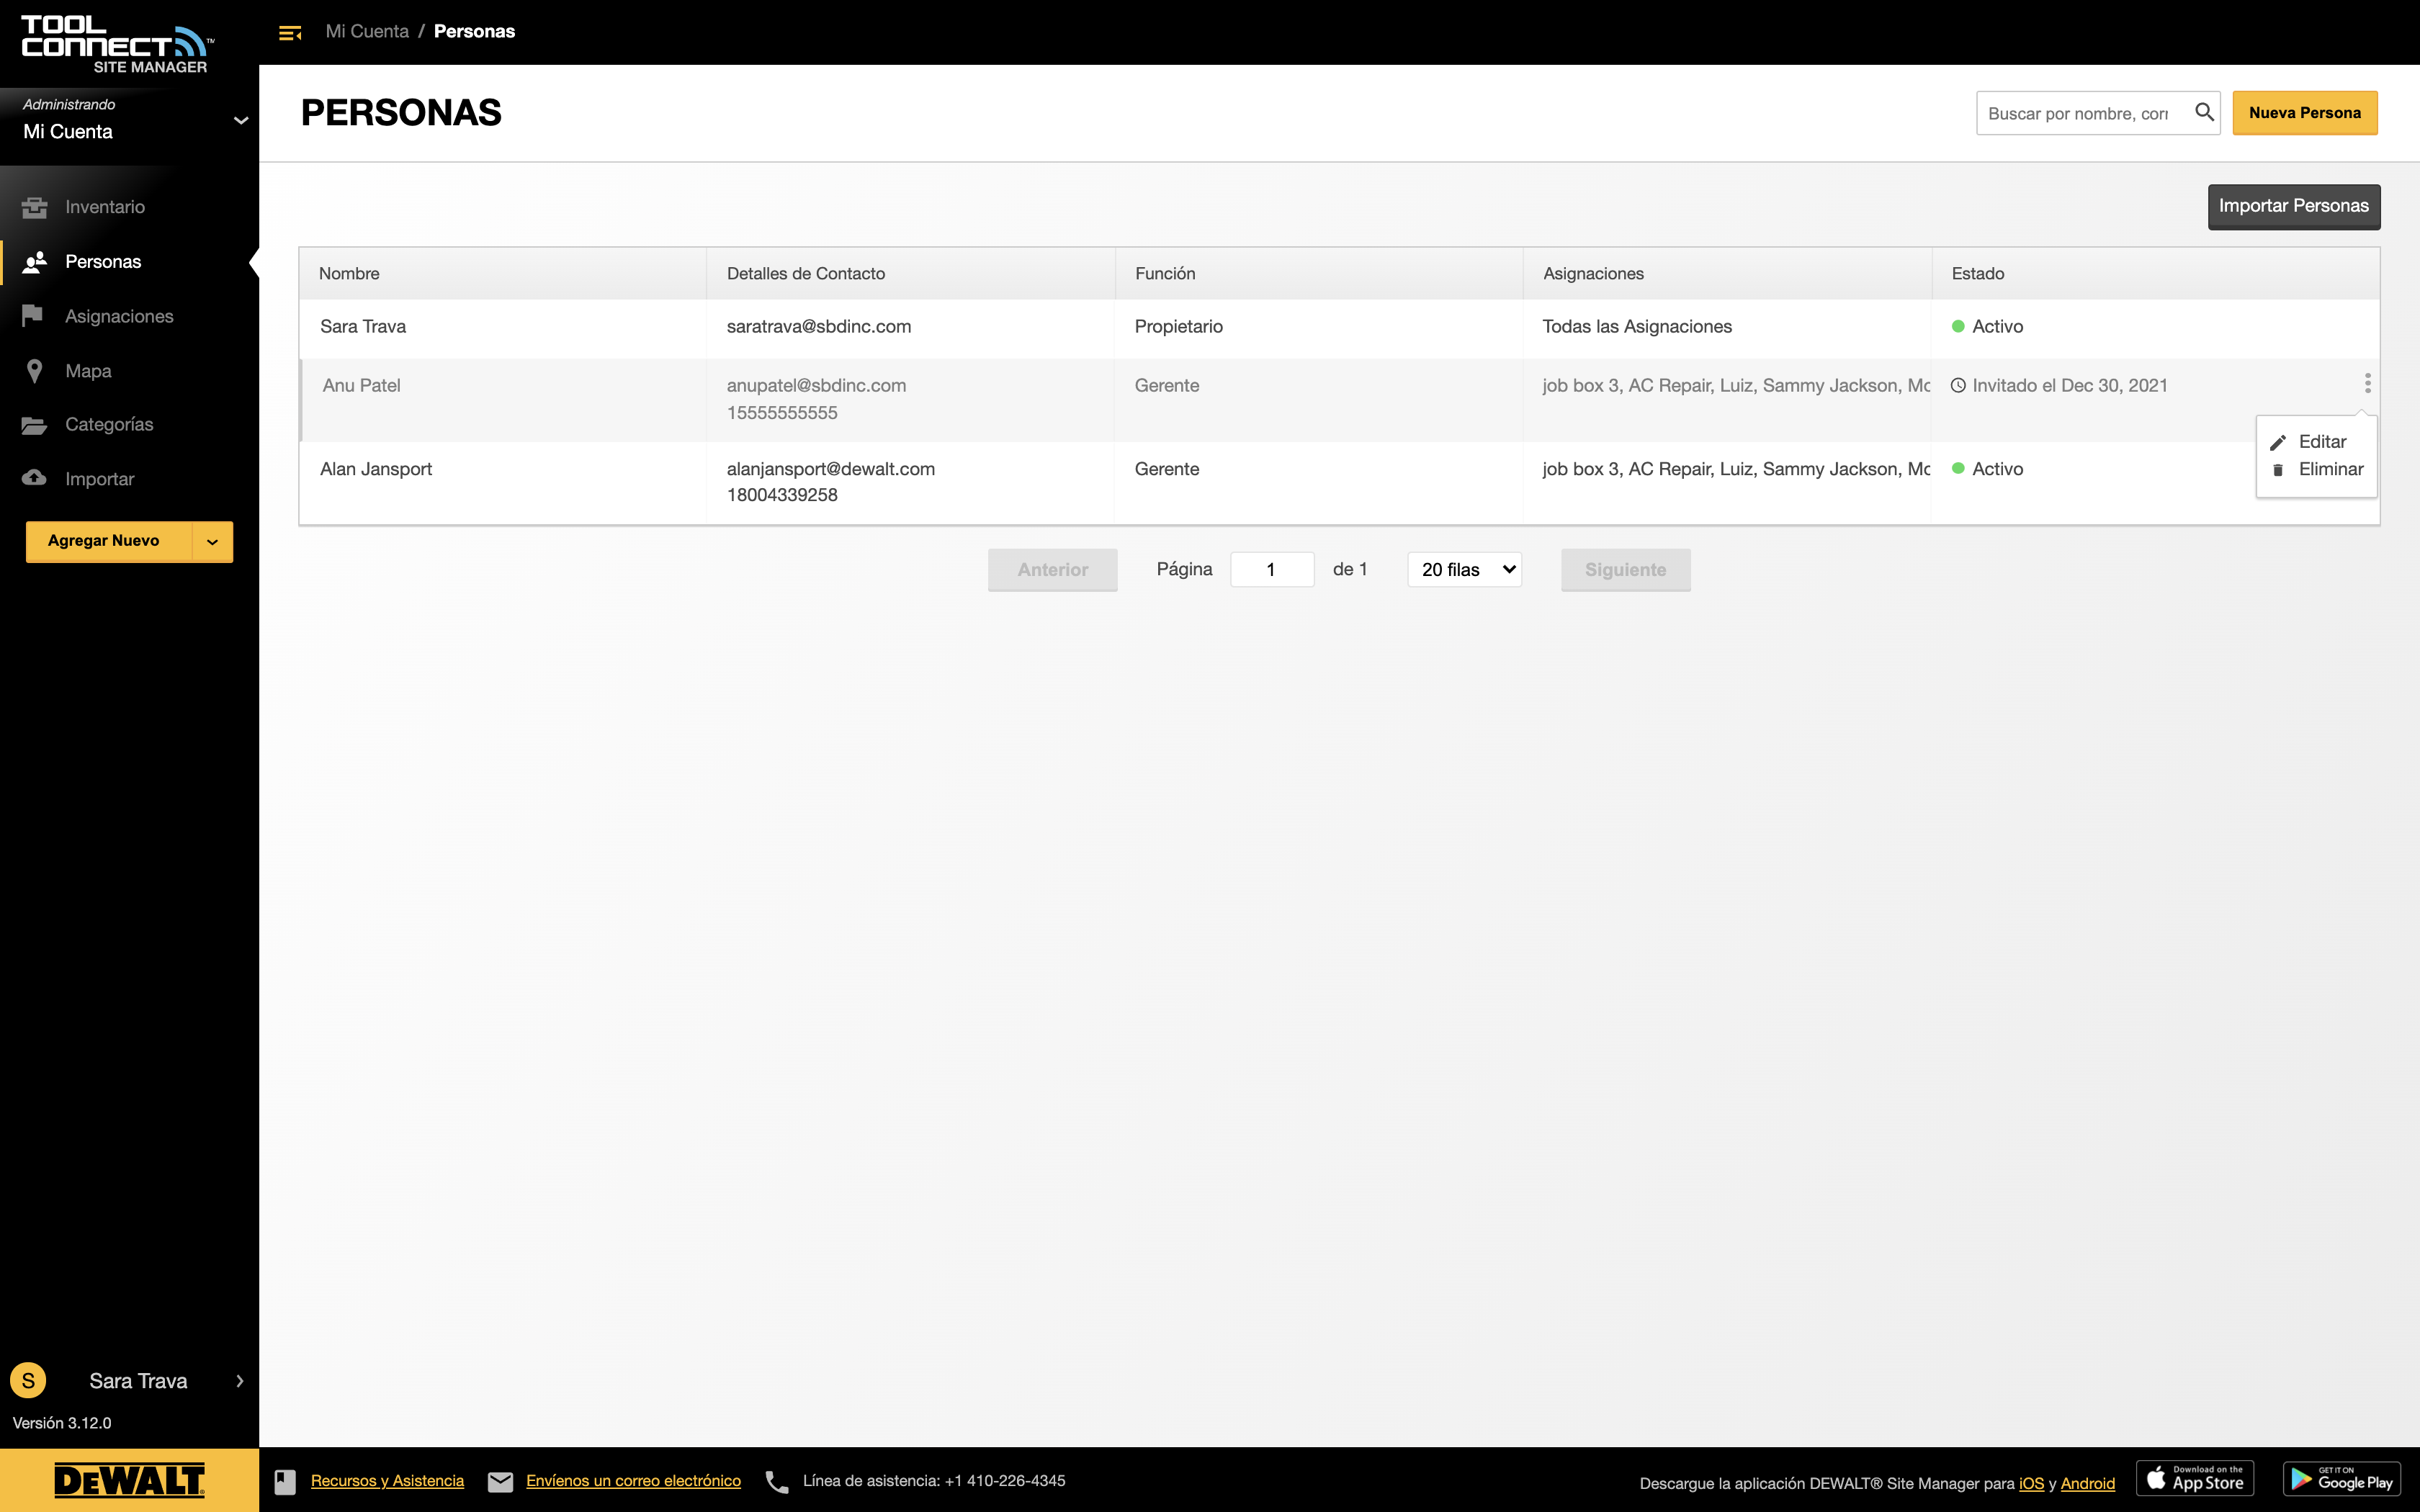Image resolution: width=2420 pixels, height=1512 pixels.
Task: Open the three-dot menu for Anu Patel
Action: [x=2367, y=383]
